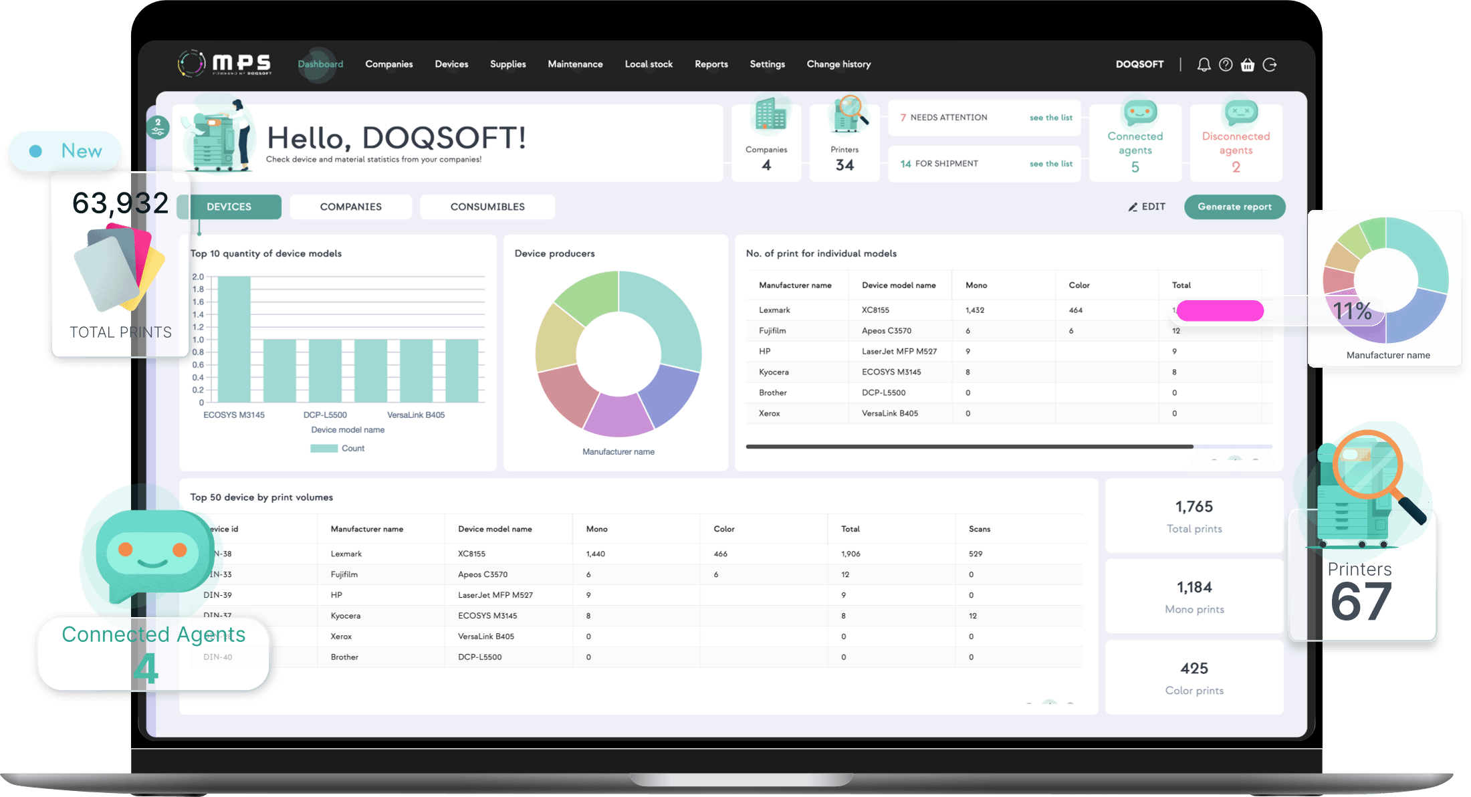Click the 1,906 total value in Top 50 table
Image resolution: width=1471 pixels, height=797 pixels.
point(851,554)
